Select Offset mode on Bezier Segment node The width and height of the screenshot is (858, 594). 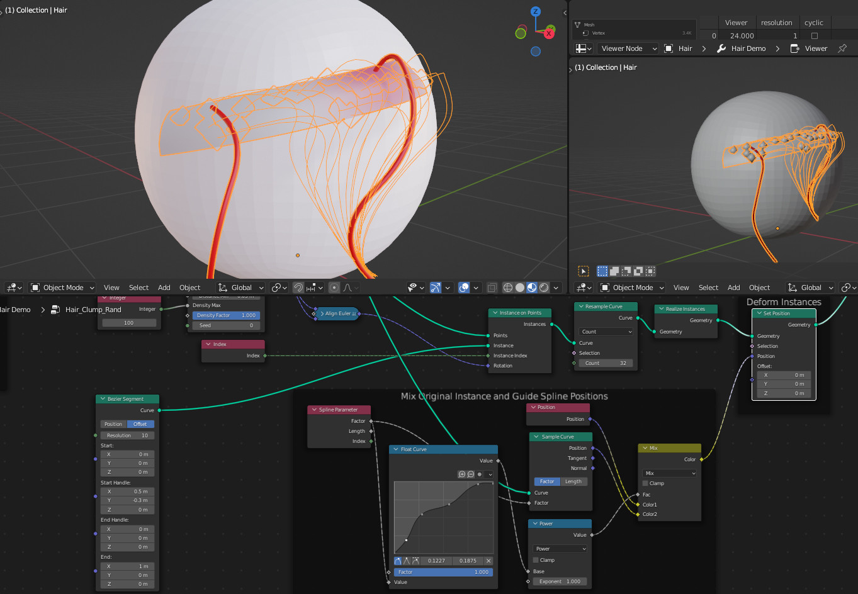coord(140,424)
